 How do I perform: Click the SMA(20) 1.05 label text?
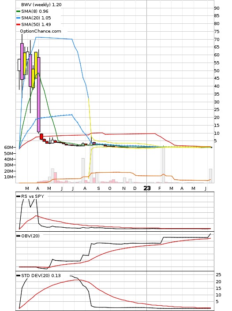tap(36, 18)
